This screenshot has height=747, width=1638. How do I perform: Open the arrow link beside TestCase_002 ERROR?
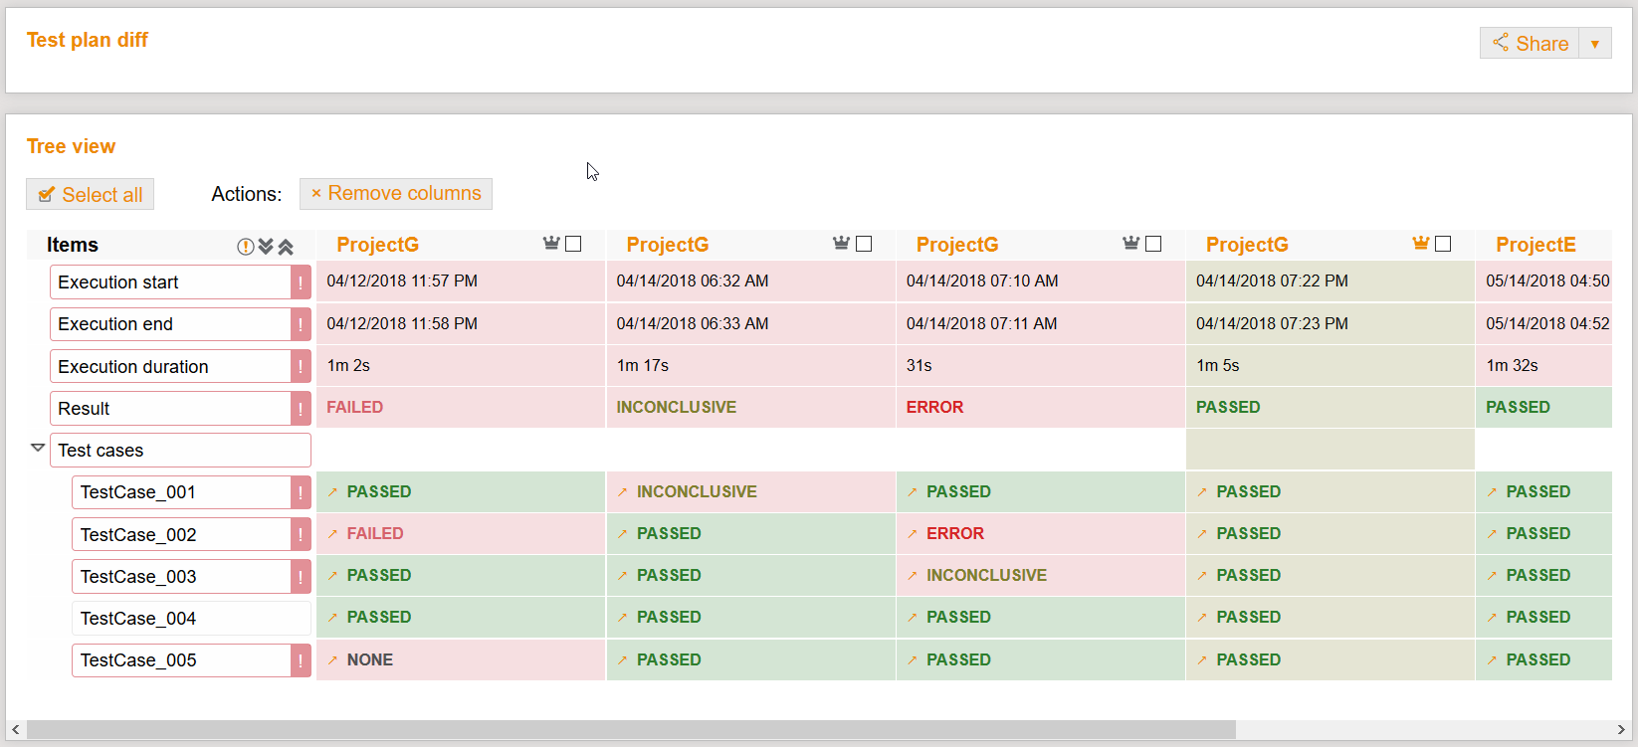point(912,534)
